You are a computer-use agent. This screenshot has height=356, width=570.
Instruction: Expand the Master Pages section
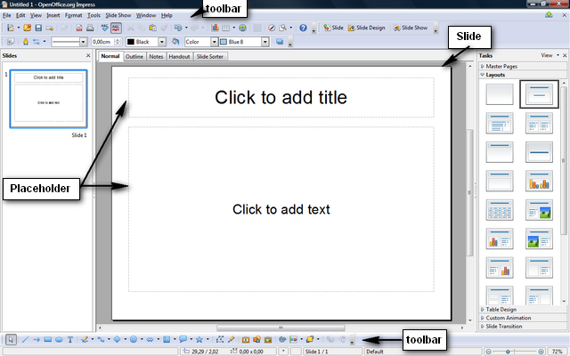(523, 66)
